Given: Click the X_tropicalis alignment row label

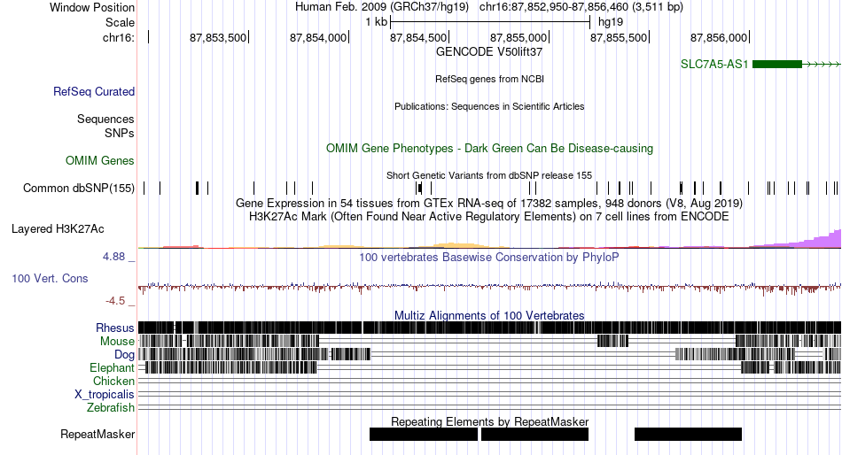Looking at the screenshot, I should click(x=105, y=395).
